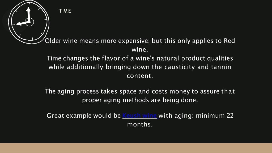Click the word "expensive;" in first line

click(134, 41)
